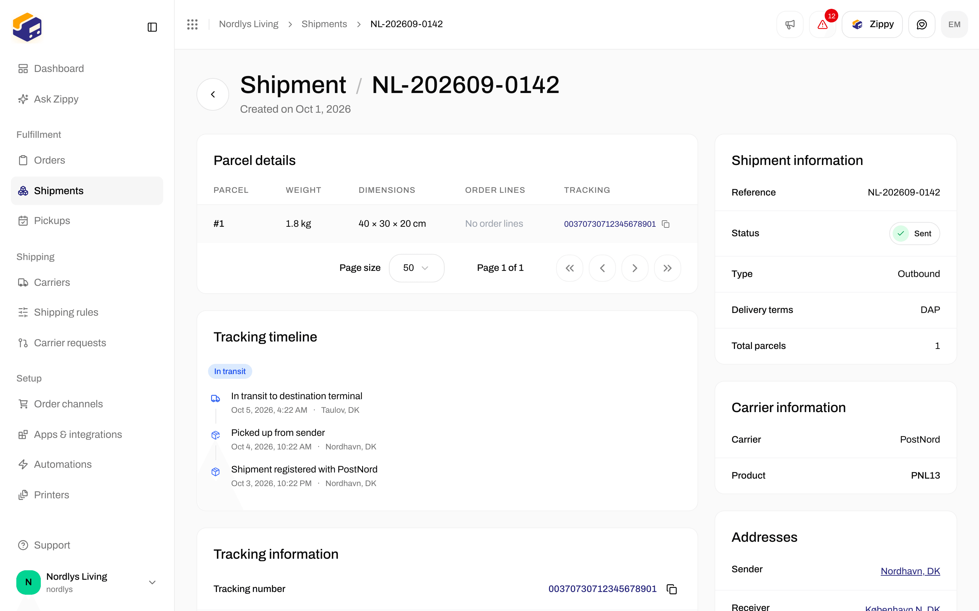The width and height of the screenshot is (979, 611).
Task: Click the box icon for Shipment registered event
Action: [216, 471]
